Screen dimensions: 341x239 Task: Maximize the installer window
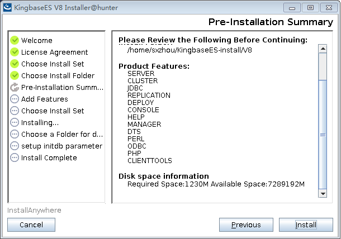(x=310, y=7)
